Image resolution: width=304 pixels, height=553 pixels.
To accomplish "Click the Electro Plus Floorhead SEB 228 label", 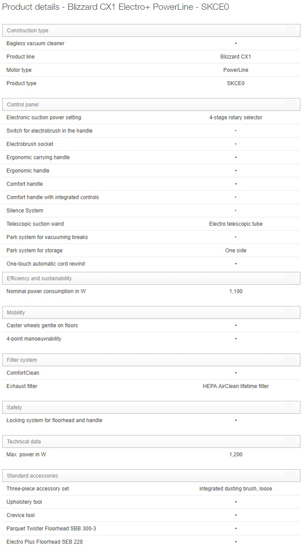I will point(44,542).
